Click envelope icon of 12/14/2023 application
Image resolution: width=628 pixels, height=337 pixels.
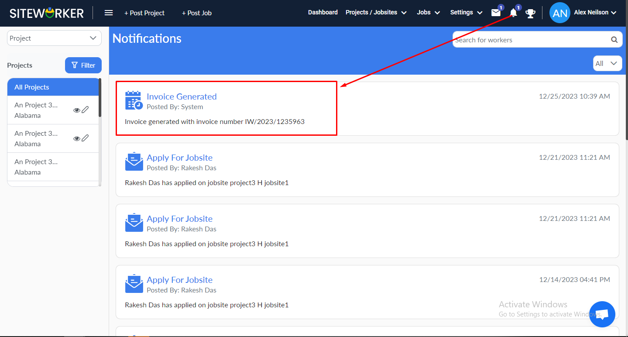pos(134,284)
